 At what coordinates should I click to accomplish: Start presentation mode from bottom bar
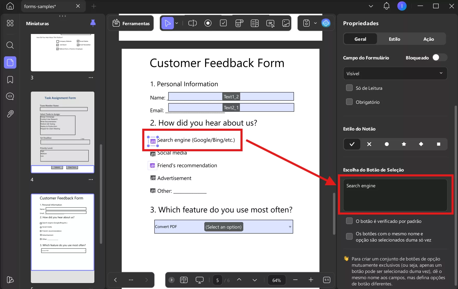coord(199,280)
